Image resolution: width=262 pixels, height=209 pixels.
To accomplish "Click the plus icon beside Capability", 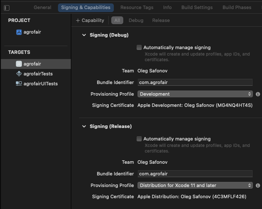I will pyautogui.click(x=78, y=20).
